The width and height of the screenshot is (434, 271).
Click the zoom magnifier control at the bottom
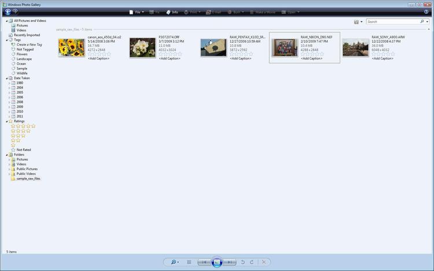(x=175, y=262)
